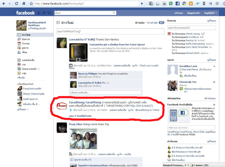
Task: Click the Twitter bird icon on TaradThong post
Action: [x=71, y=110]
